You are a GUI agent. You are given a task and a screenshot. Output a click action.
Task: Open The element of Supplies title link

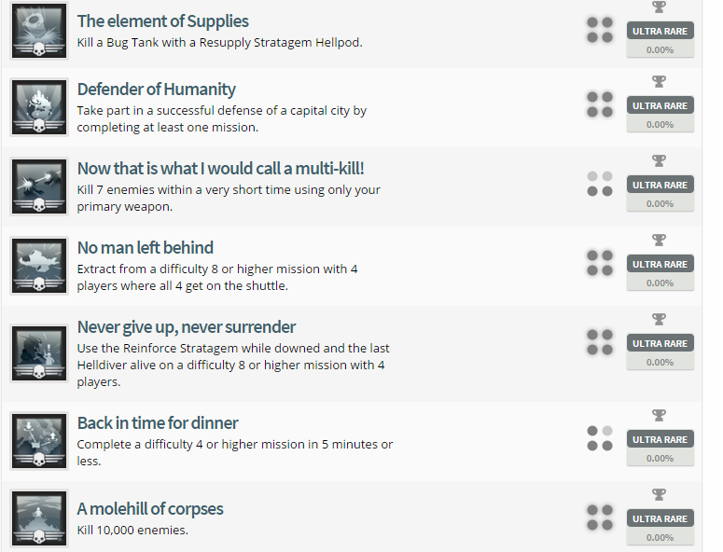click(163, 21)
